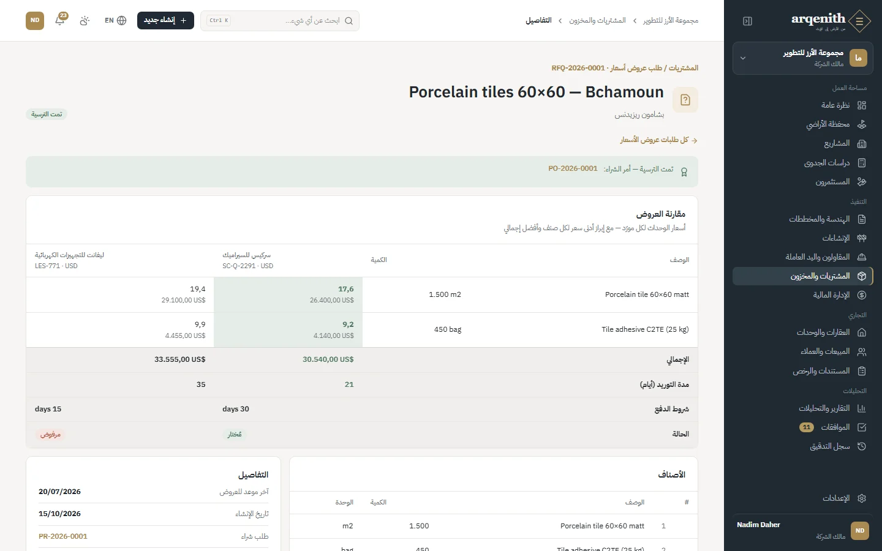Screen dimensions: 882x551
Task: Collapse the sidebar panel icon
Action: pyautogui.click(x=747, y=21)
